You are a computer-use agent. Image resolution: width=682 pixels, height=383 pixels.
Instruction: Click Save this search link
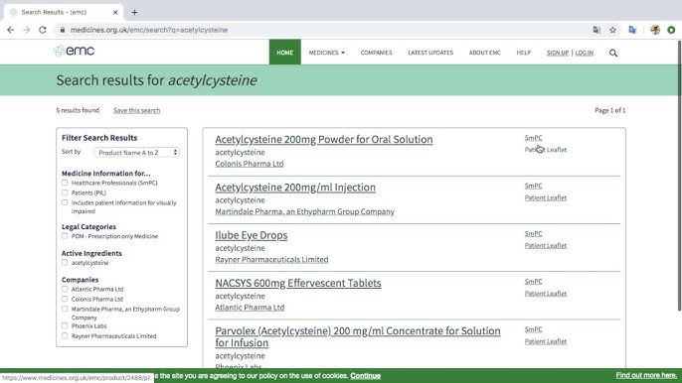136,110
